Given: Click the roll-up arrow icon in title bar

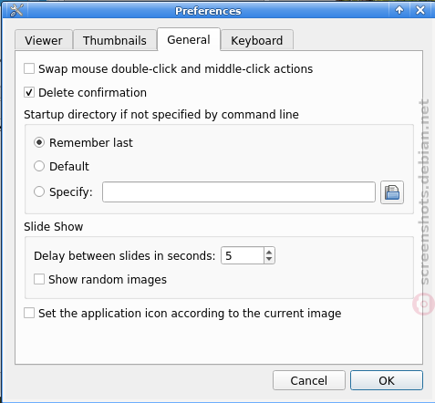Looking at the screenshot, I should (399, 10).
